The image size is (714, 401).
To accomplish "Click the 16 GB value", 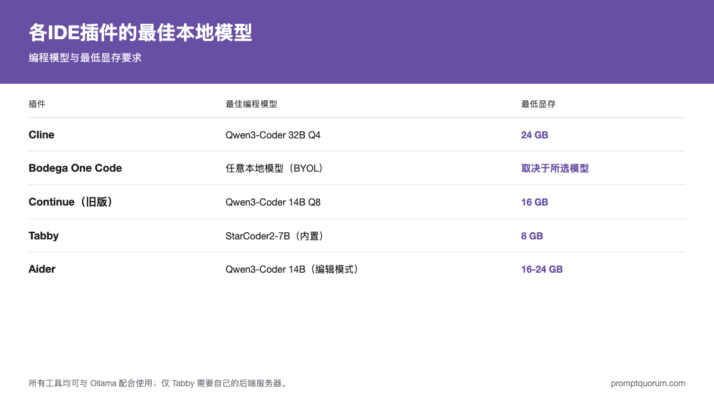I will tap(534, 202).
